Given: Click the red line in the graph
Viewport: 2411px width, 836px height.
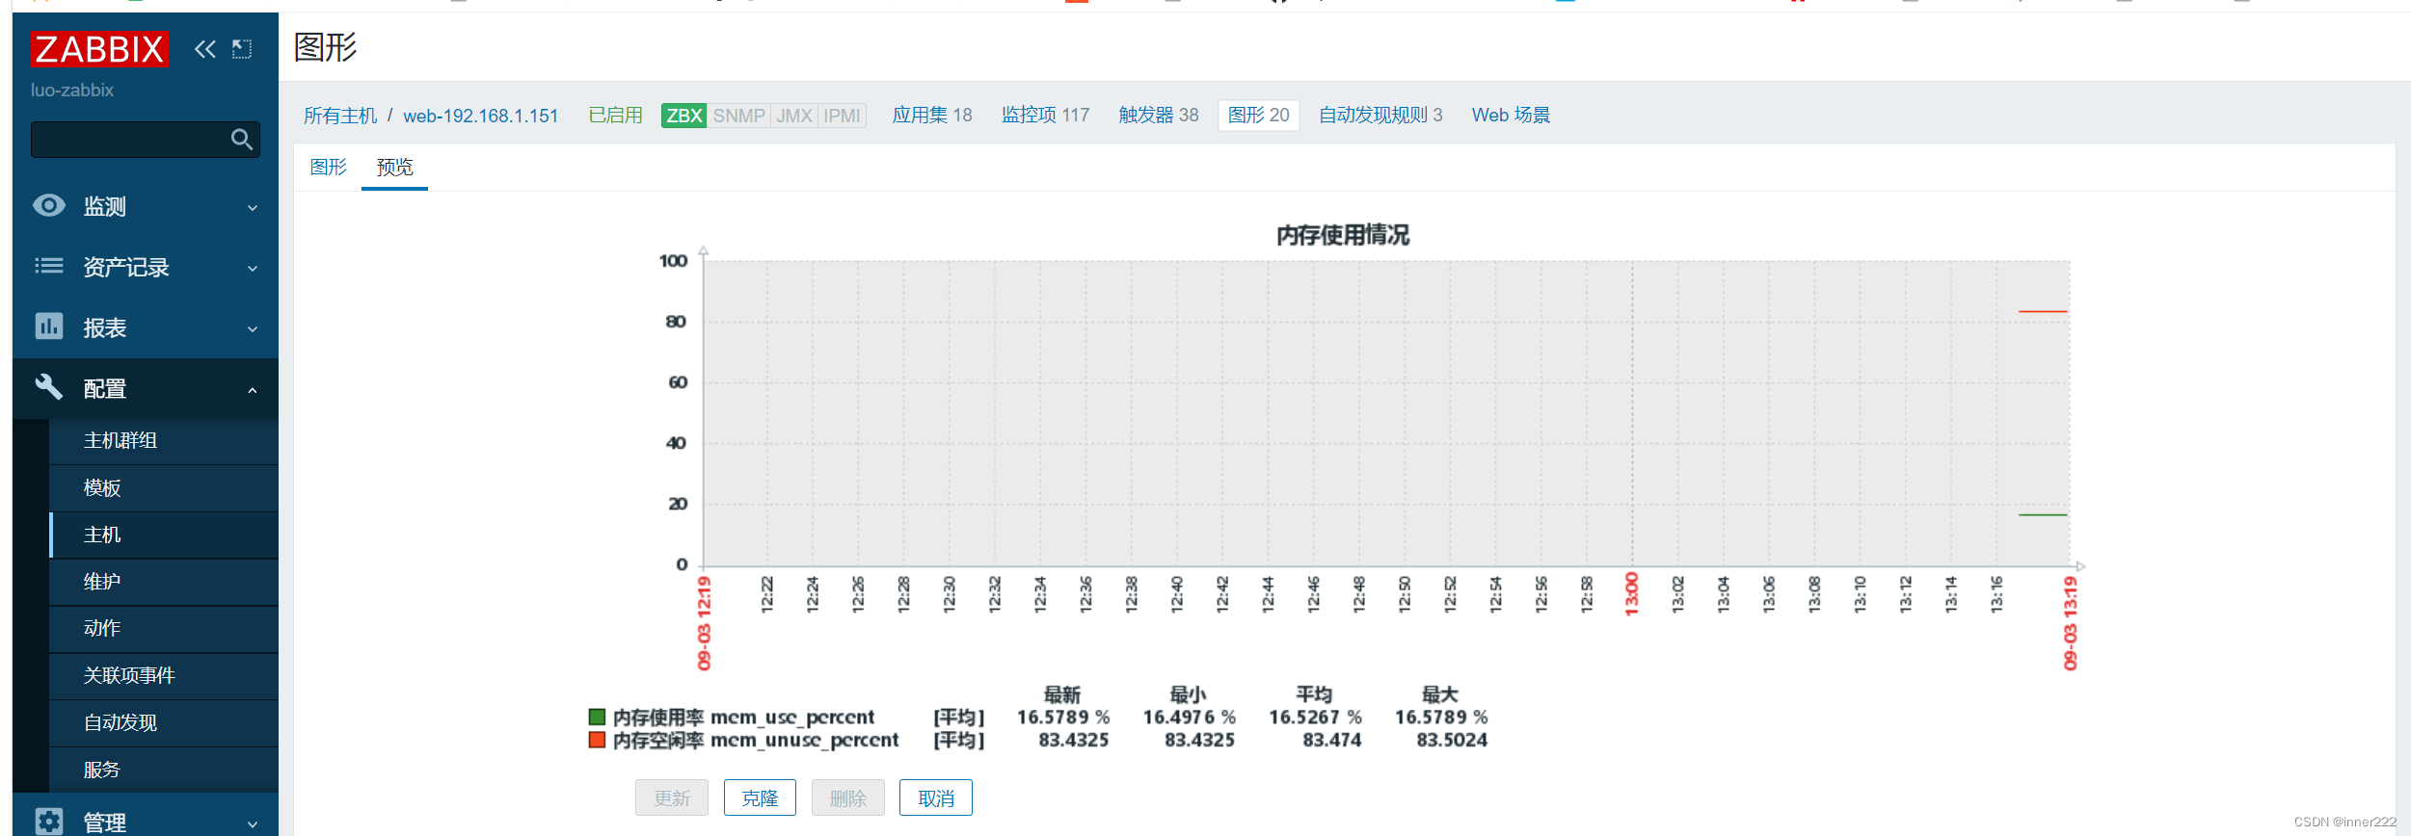Looking at the screenshot, I should tap(2043, 311).
